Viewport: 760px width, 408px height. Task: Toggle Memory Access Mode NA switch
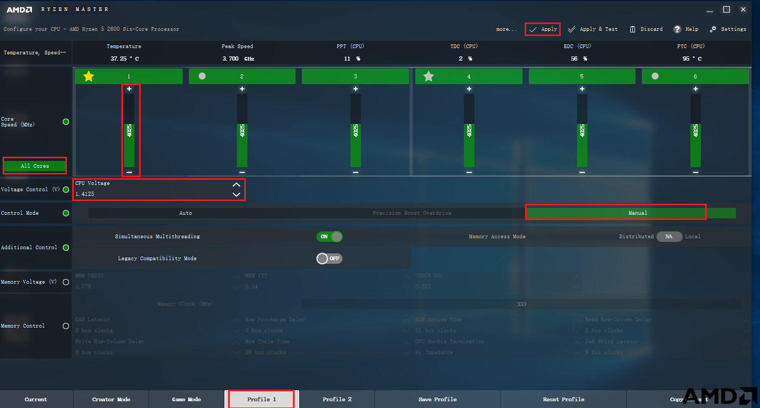[x=670, y=237]
